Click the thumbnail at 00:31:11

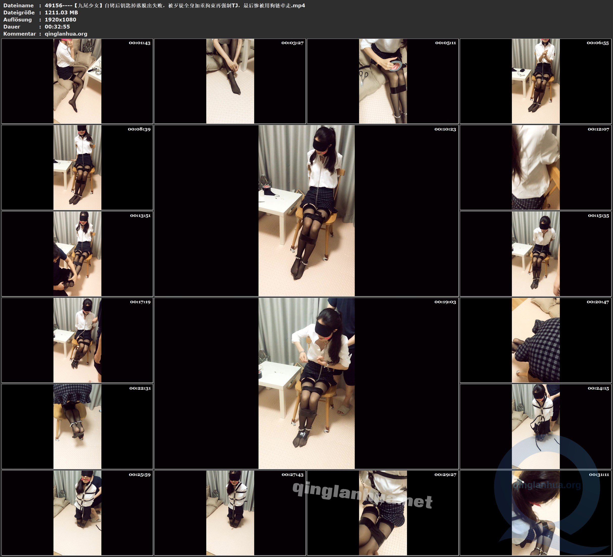click(x=535, y=513)
